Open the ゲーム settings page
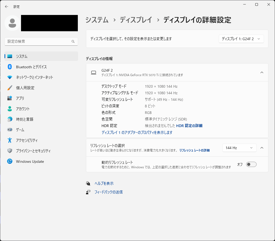Screen dimensions: 275x241 (x=41, y=130)
